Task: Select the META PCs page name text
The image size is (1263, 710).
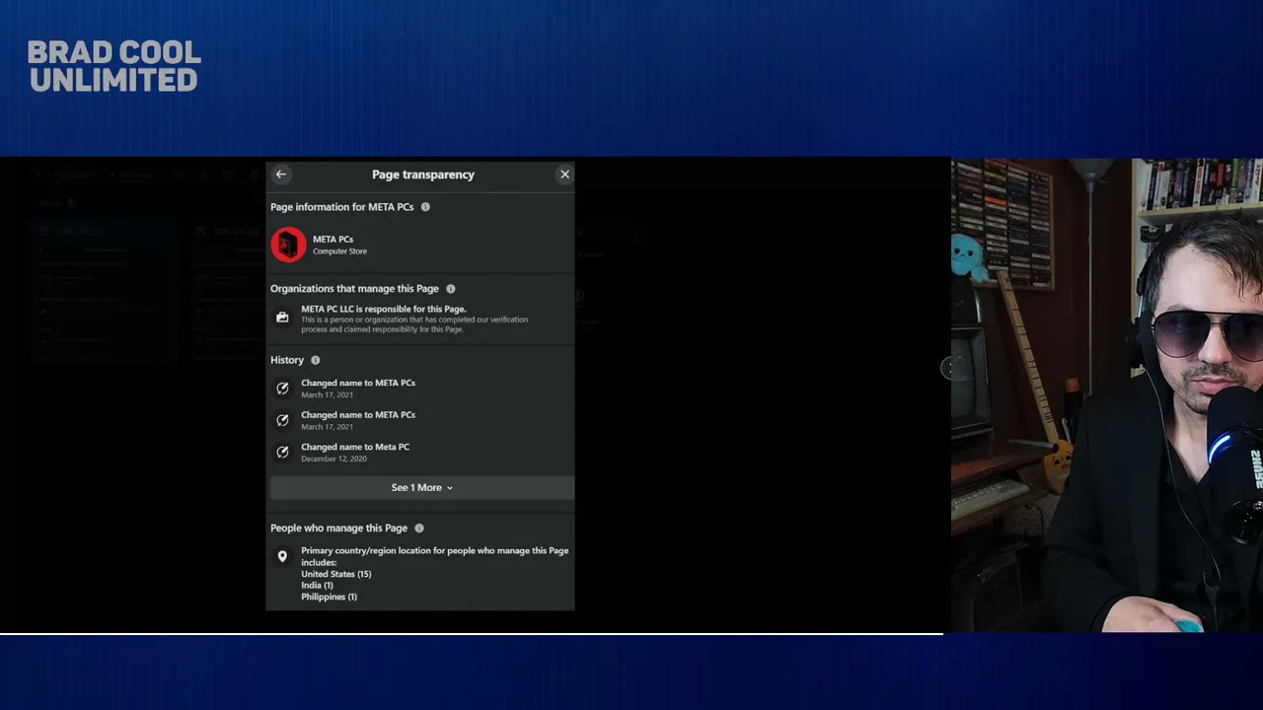Action: [x=333, y=239]
